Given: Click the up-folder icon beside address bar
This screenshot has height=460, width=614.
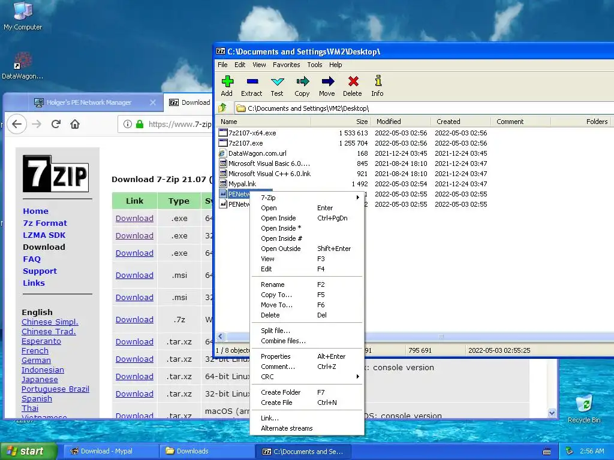Looking at the screenshot, I should 223,108.
